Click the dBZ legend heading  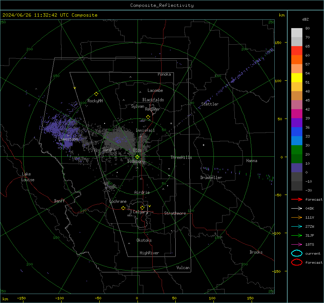305,19
